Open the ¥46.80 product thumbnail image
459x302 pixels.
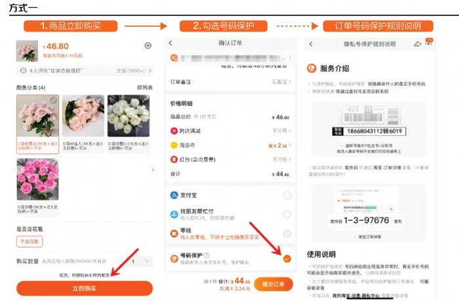27,51
